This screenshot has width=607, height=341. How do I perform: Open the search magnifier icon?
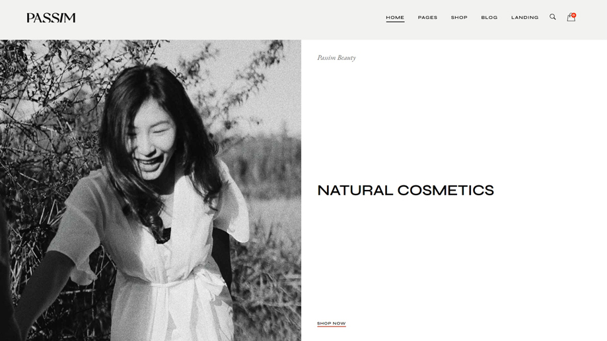(x=553, y=16)
